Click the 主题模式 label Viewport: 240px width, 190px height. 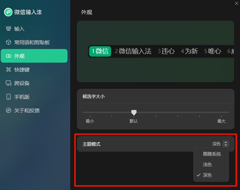tap(91, 144)
